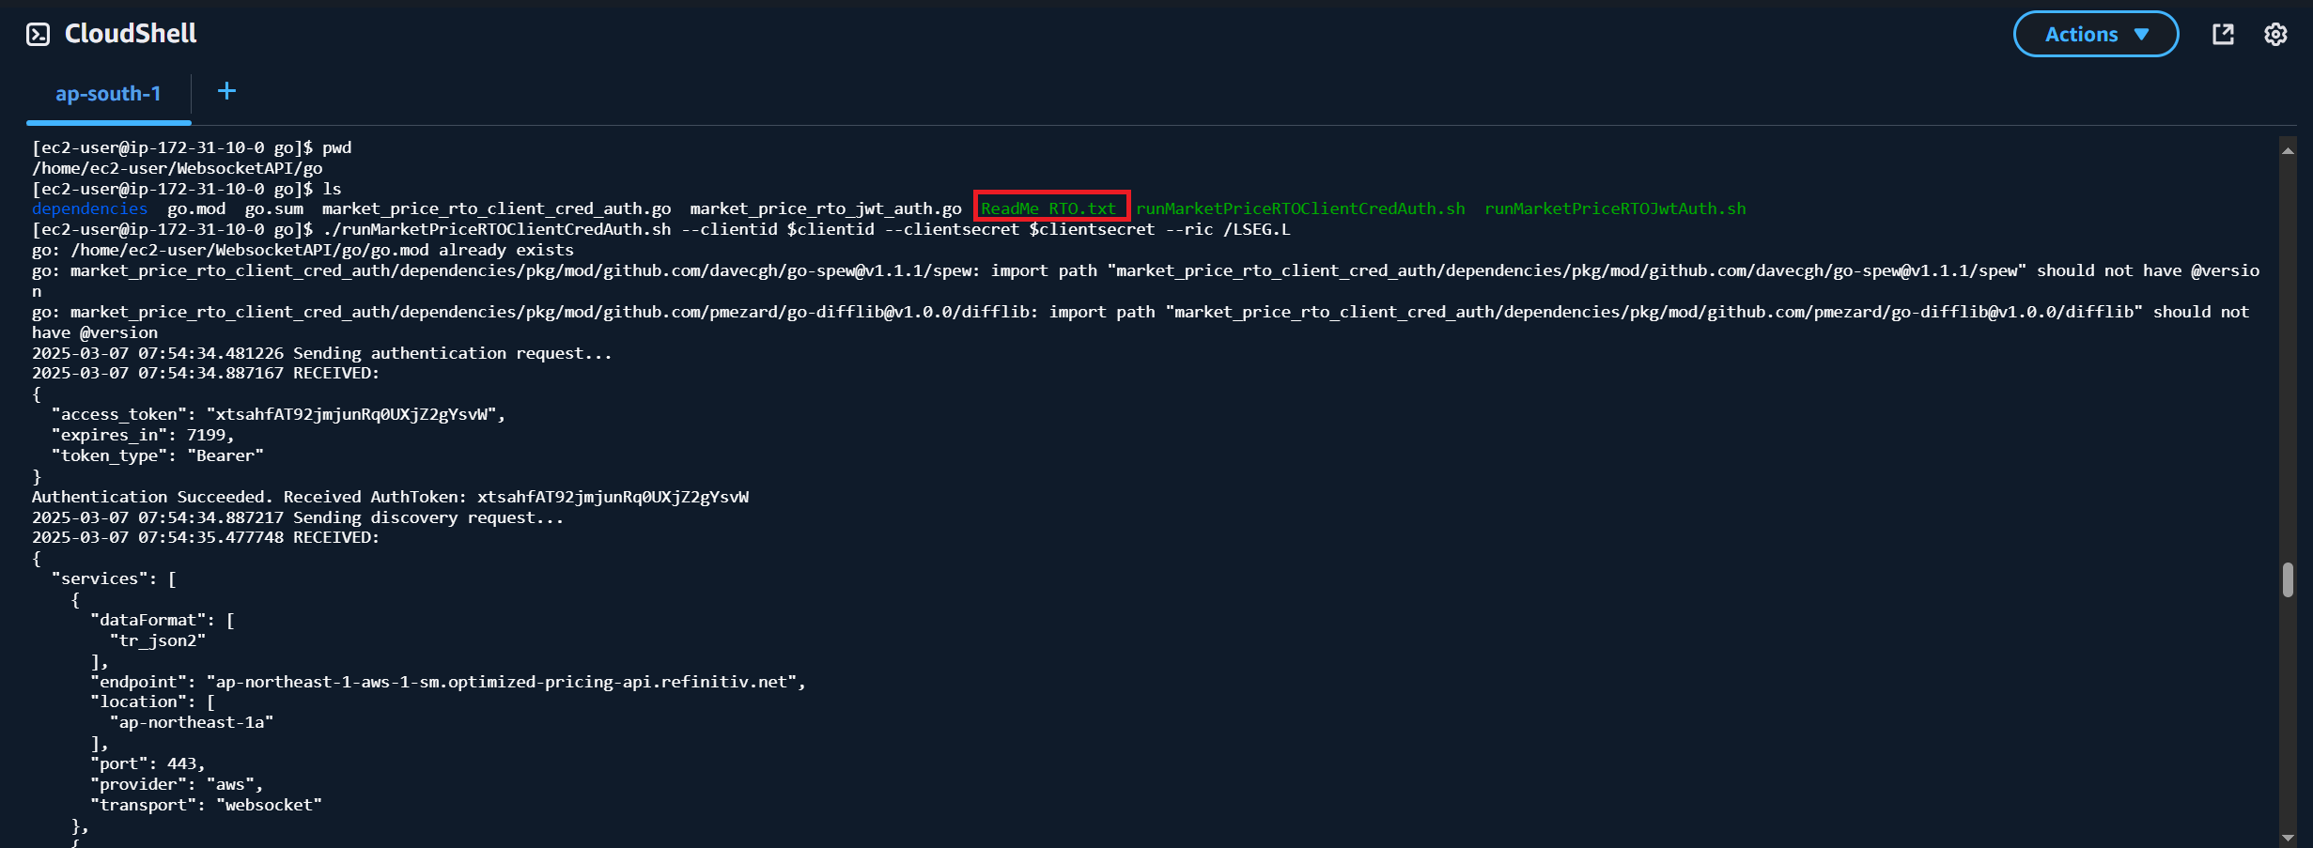Click market_price_rto_jwt_auth.go file name
The image size is (2313, 848).
(826, 208)
